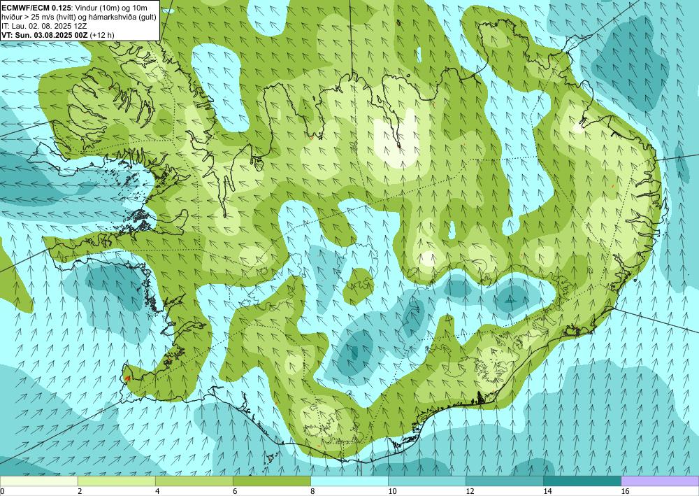The image size is (699, 496).
Task: Click the legend label "16"
Action: (x=625, y=491)
